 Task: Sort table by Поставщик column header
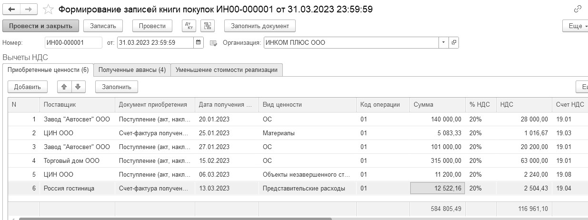click(76, 105)
